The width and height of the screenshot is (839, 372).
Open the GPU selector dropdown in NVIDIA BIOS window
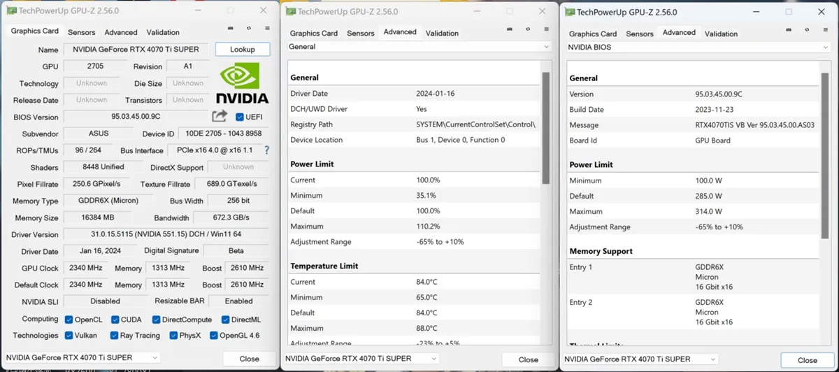coord(640,359)
